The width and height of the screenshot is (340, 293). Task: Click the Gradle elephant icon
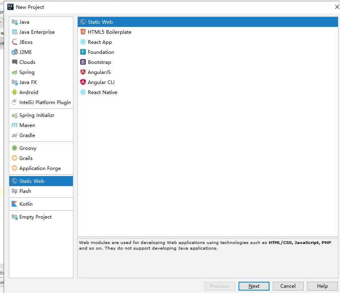pyautogui.click(x=15, y=135)
